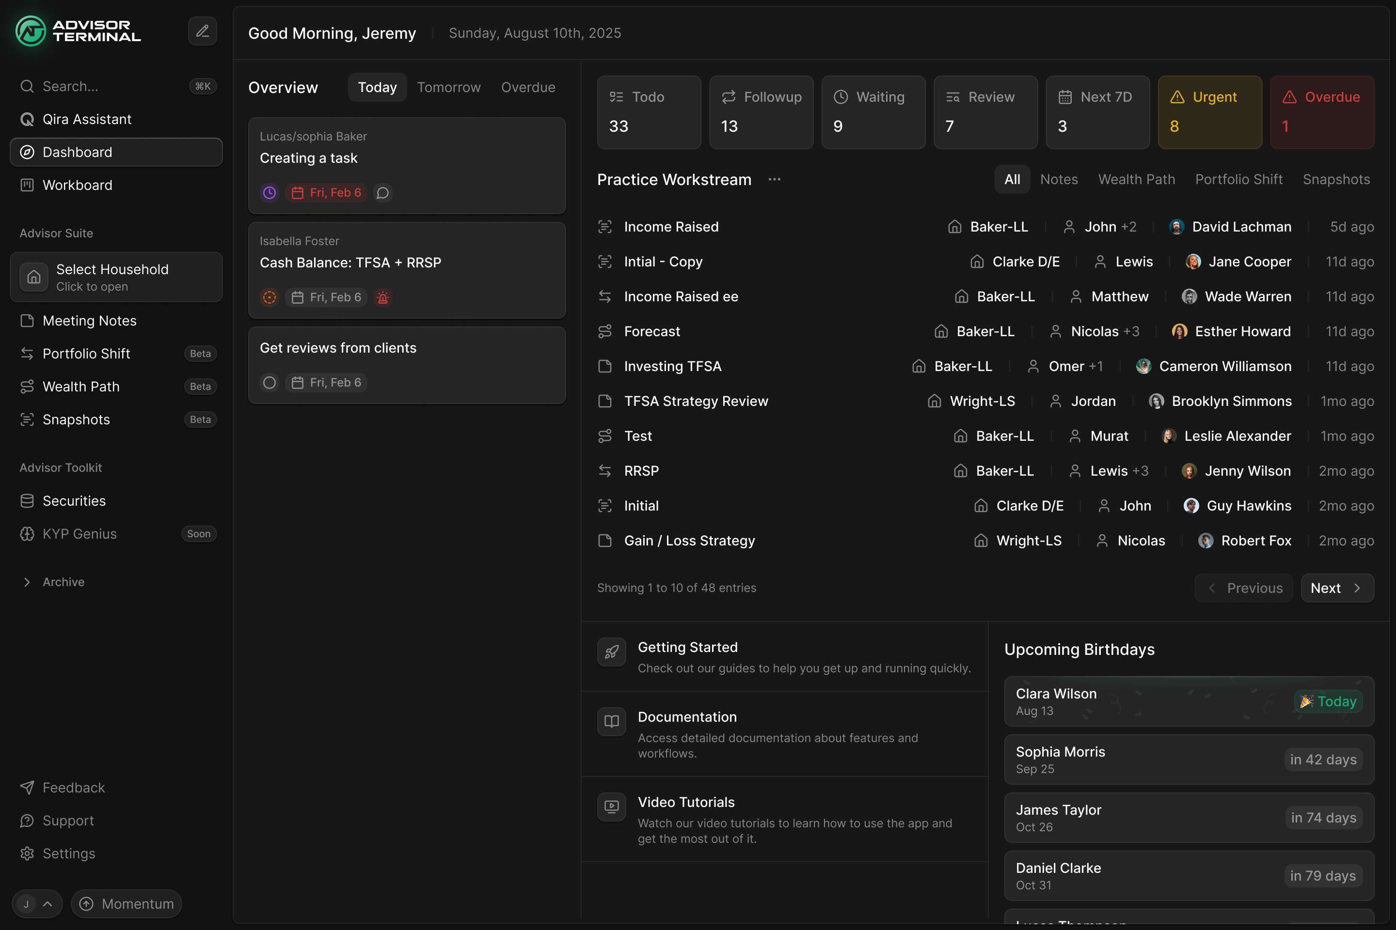
Task: Click the Search field in the sidebar
Action: tap(116, 87)
